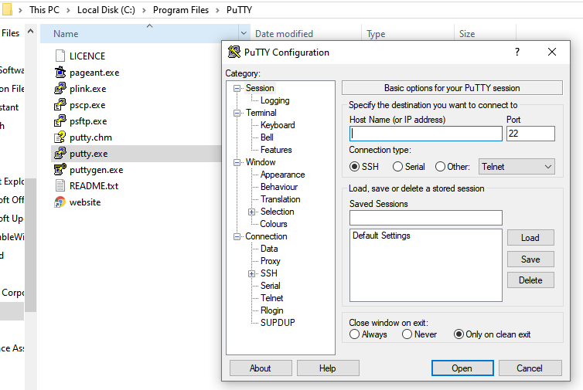Open the Data category
Screen dimensions: 583x390
click(269, 249)
